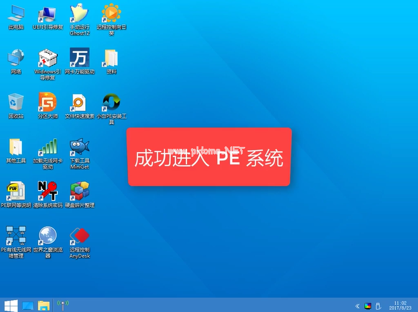The image size is (418, 312).
Task: Launch the Windows引导修复 tool
Action: coord(47,64)
